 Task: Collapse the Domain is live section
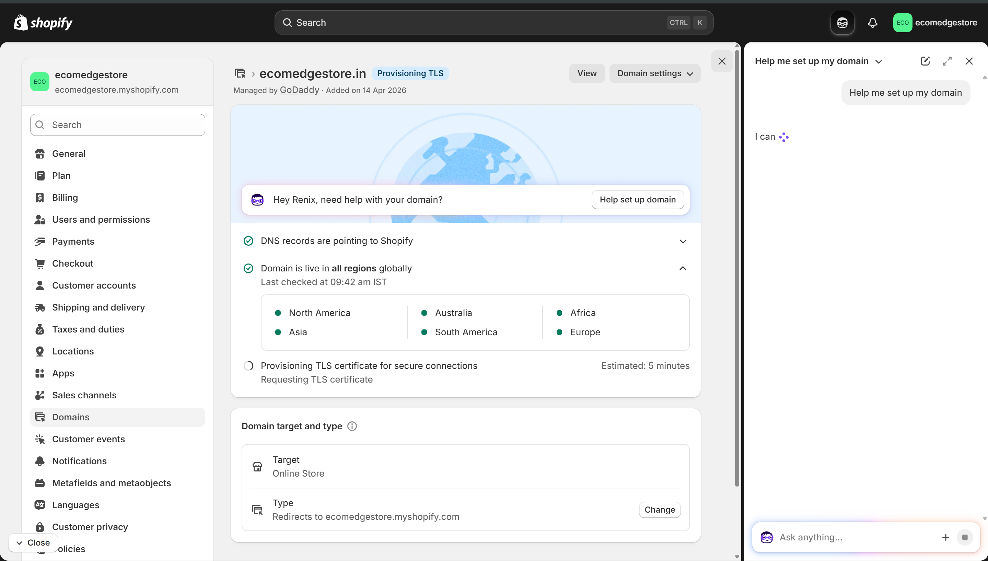click(683, 268)
